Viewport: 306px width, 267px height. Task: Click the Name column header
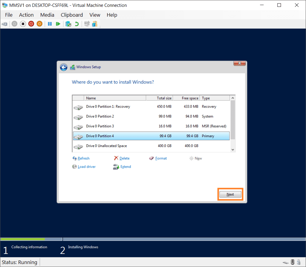click(115, 98)
